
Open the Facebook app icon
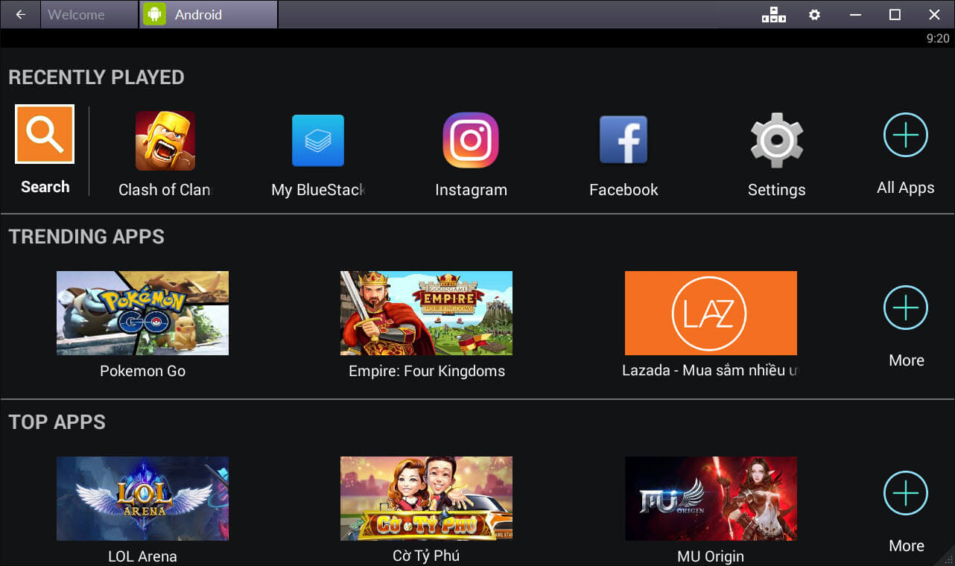point(624,140)
